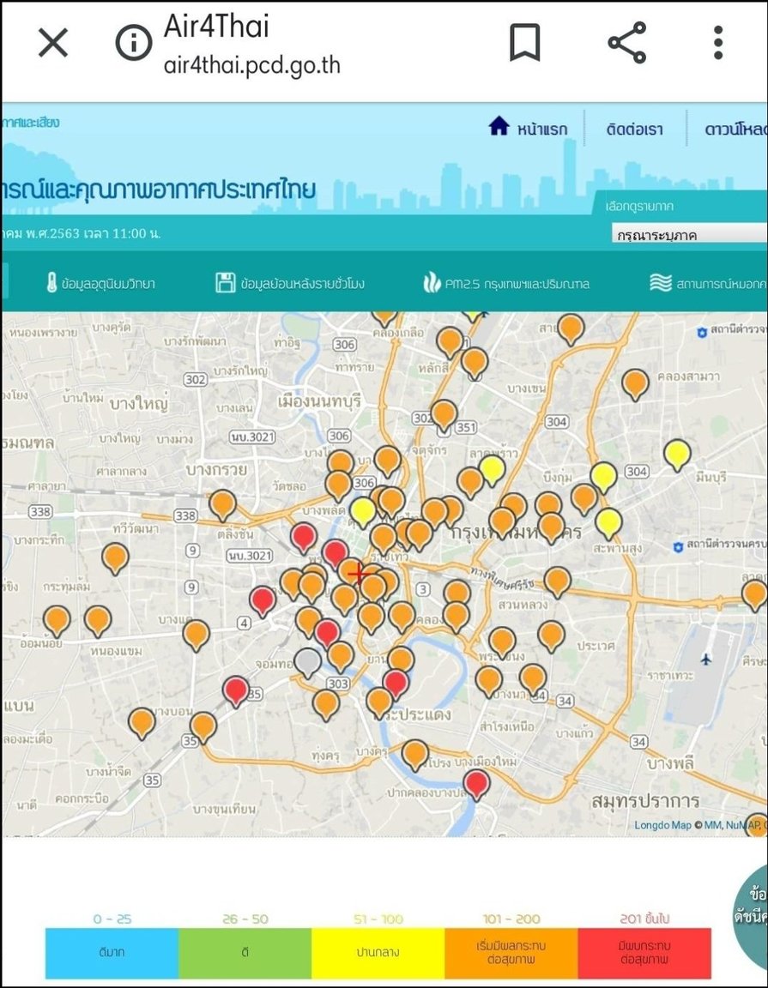Select red marker beside route 4 badge
Viewport: 768px width, 988px height.
click(263, 599)
